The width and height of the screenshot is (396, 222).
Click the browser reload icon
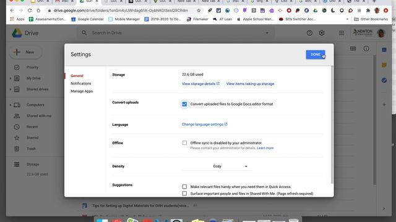(x=30, y=10)
